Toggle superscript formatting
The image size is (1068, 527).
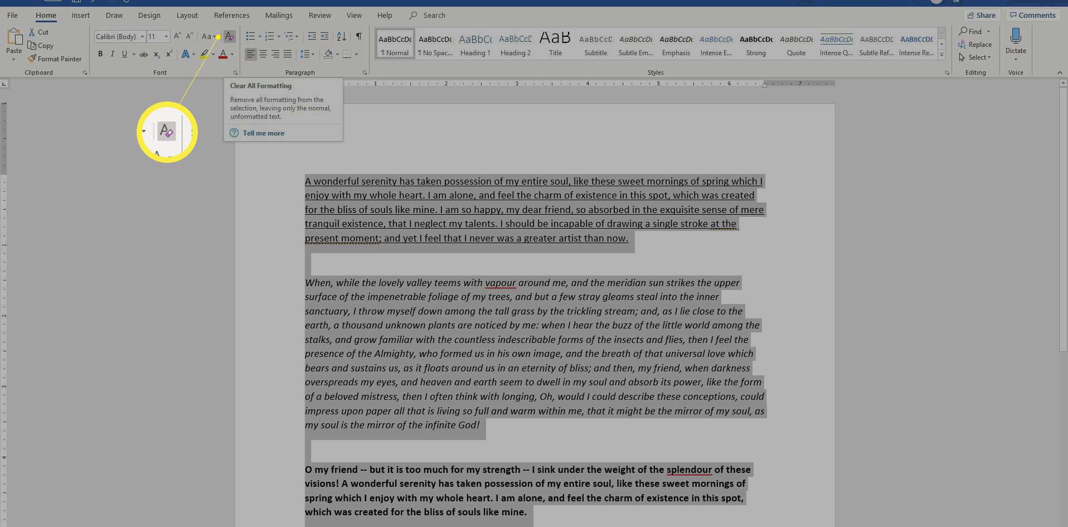tap(169, 54)
